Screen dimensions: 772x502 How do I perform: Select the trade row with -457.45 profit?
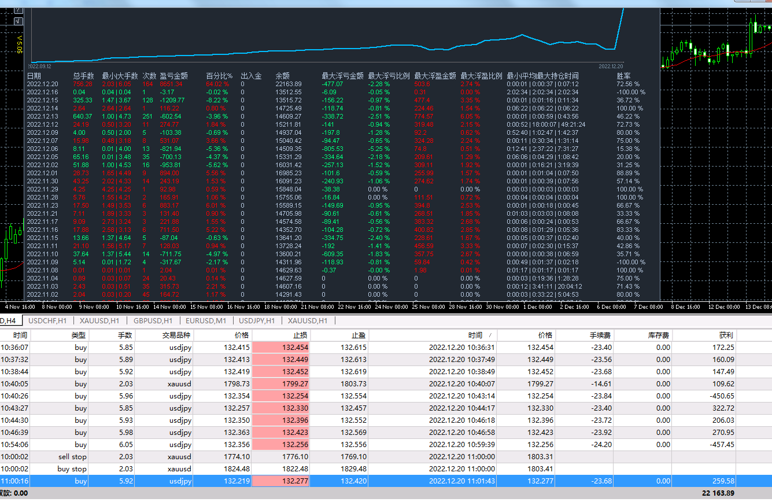point(386,445)
